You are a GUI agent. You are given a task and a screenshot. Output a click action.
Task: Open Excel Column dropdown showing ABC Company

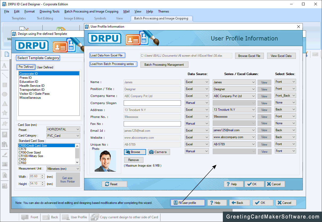pyautogui.click(x=234, y=96)
